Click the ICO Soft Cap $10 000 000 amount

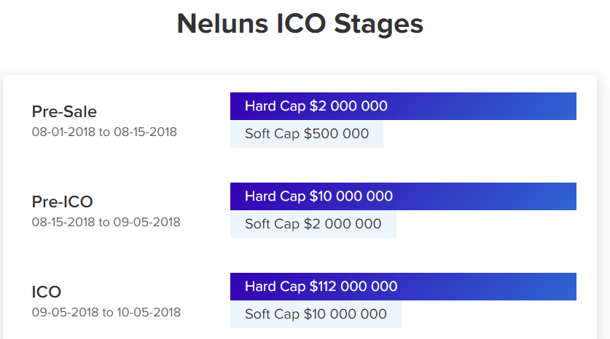345,314
